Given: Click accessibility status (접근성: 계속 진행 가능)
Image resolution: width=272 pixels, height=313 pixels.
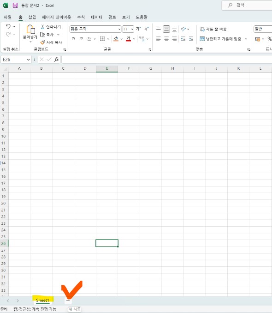Looking at the screenshot, I should pyautogui.click(x=35, y=309).
